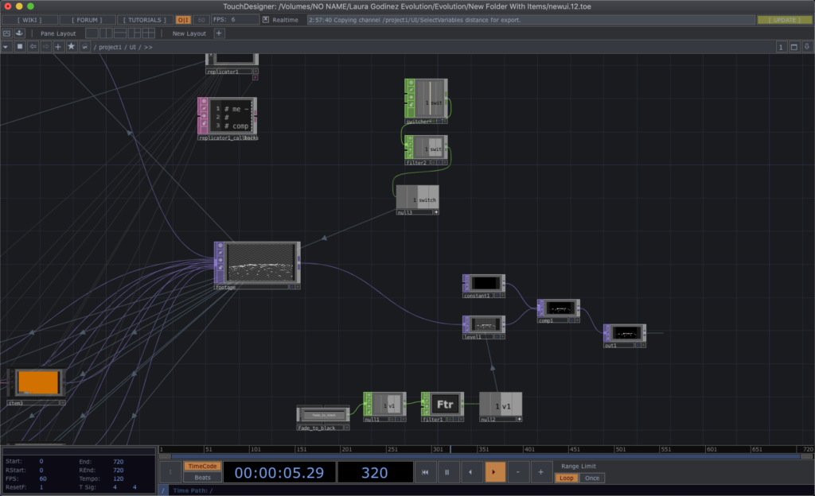Maximize the network pane with the square icon
The height and width of the screenshot is (496, 815).
794,47
